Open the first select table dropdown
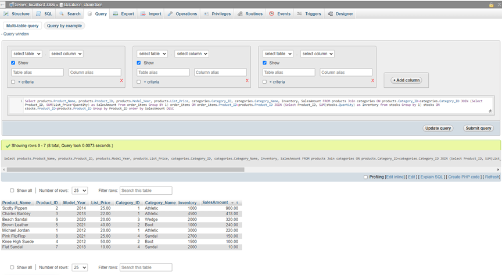 [x=27, y=53]
